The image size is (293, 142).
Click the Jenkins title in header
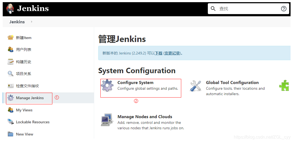(33, 8)
